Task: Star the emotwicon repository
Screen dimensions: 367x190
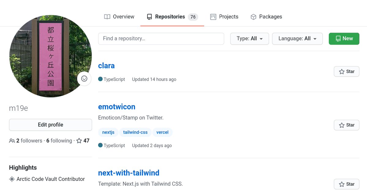Action: coord(347,125)
